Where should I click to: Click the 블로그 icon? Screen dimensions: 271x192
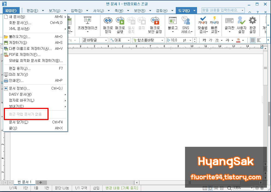click(173, 25)
